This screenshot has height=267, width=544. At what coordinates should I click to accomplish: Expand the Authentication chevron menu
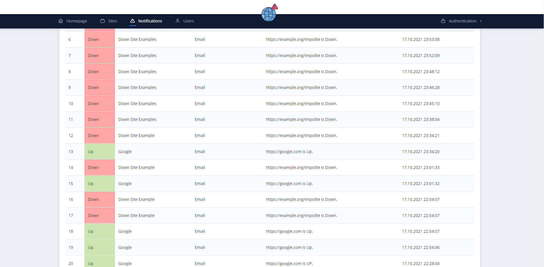tap(481, 21)
